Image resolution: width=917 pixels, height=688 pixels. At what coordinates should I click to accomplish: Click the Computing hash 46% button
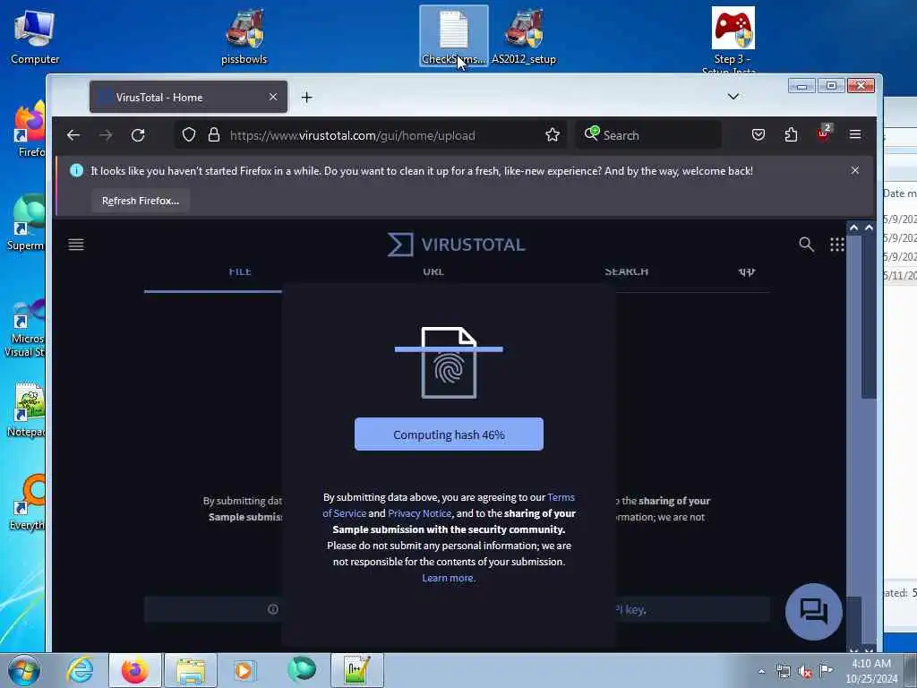449,434
